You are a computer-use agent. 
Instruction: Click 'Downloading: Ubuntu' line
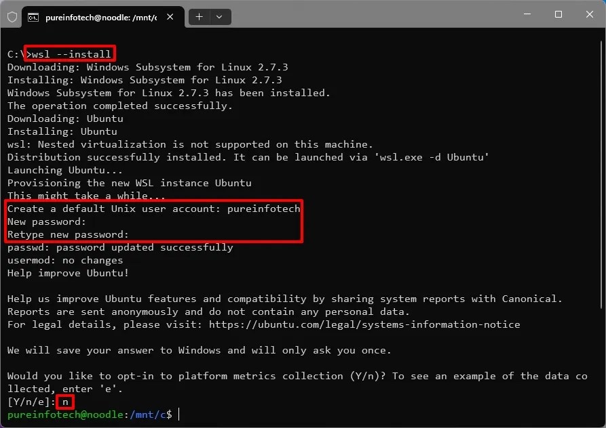[65, 119]
